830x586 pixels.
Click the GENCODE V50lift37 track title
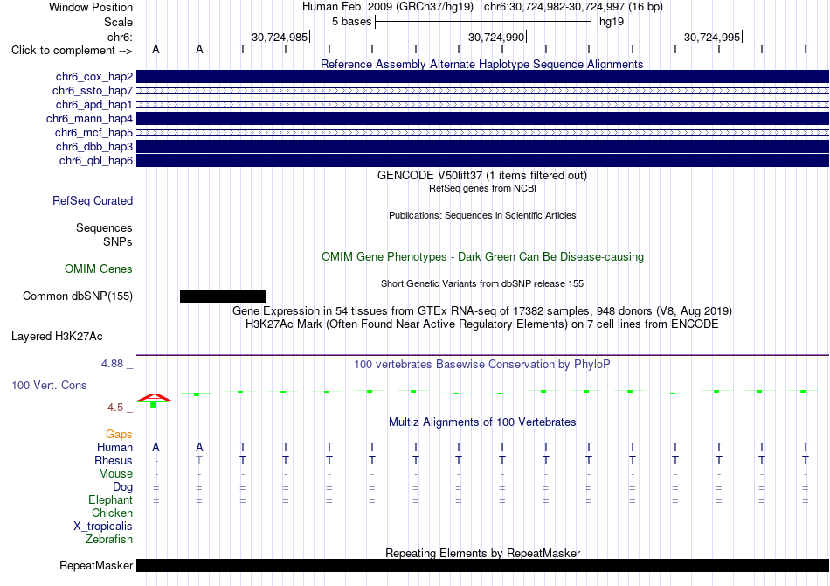(x=482, y=176)
